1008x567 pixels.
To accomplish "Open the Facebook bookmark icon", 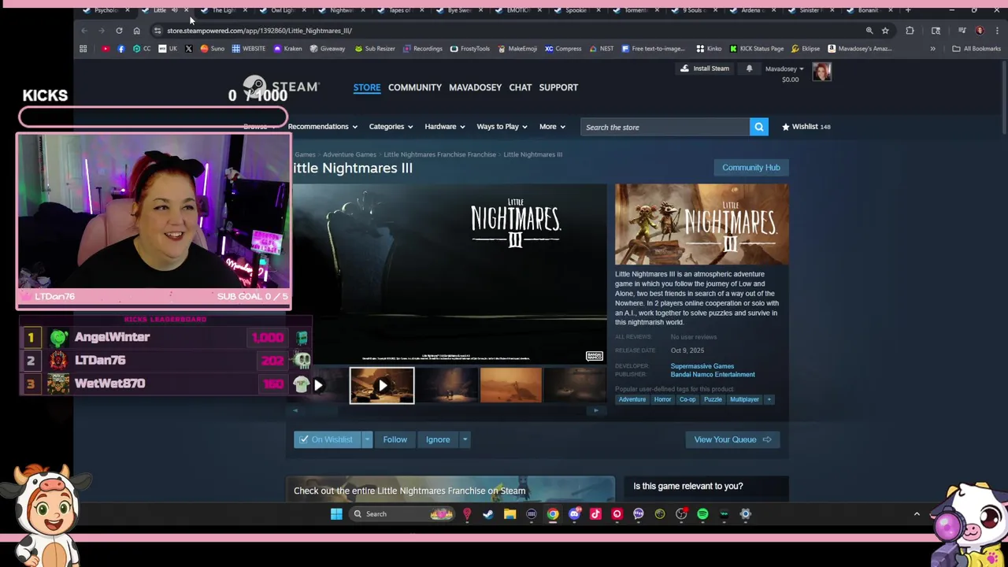I will pos(121,49).
